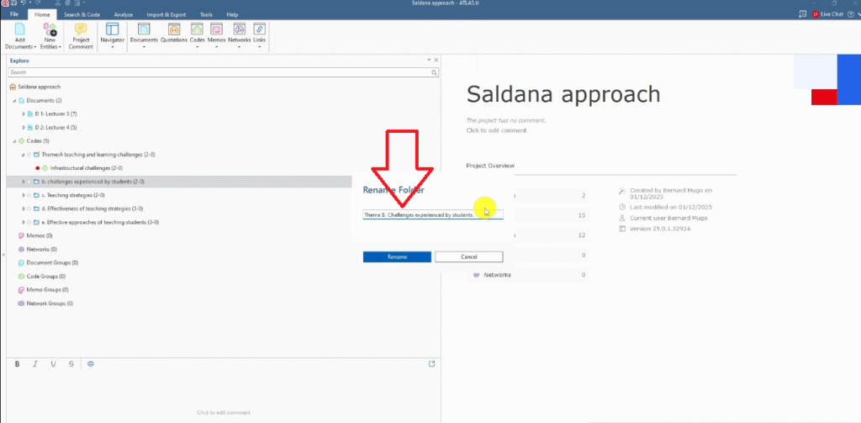Open the Memos manager icon
The height and width of the screenshot is (423, 861).
pyautogui.click(x=218, y=30)
